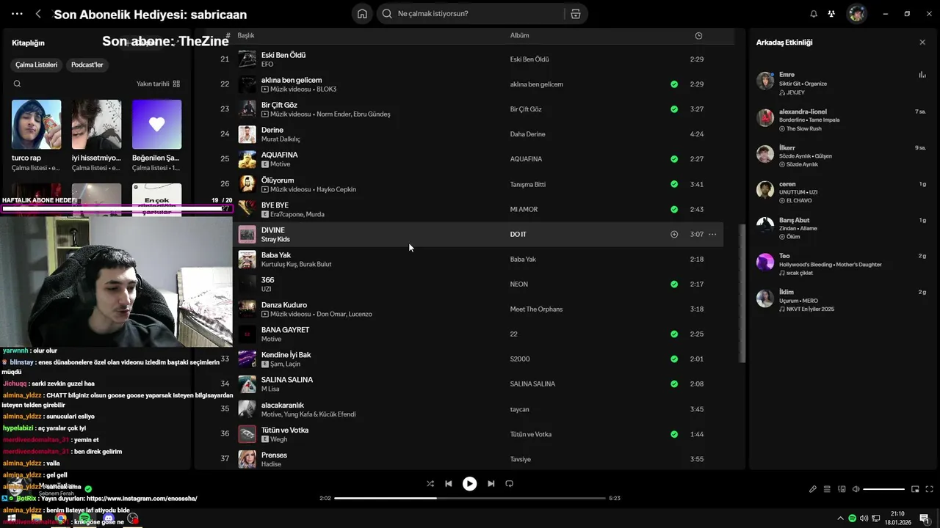940x528 pixels.
Task: Toggle saved checkmark for 'Kendine İyi Bak'
Action: coord(674,359)
